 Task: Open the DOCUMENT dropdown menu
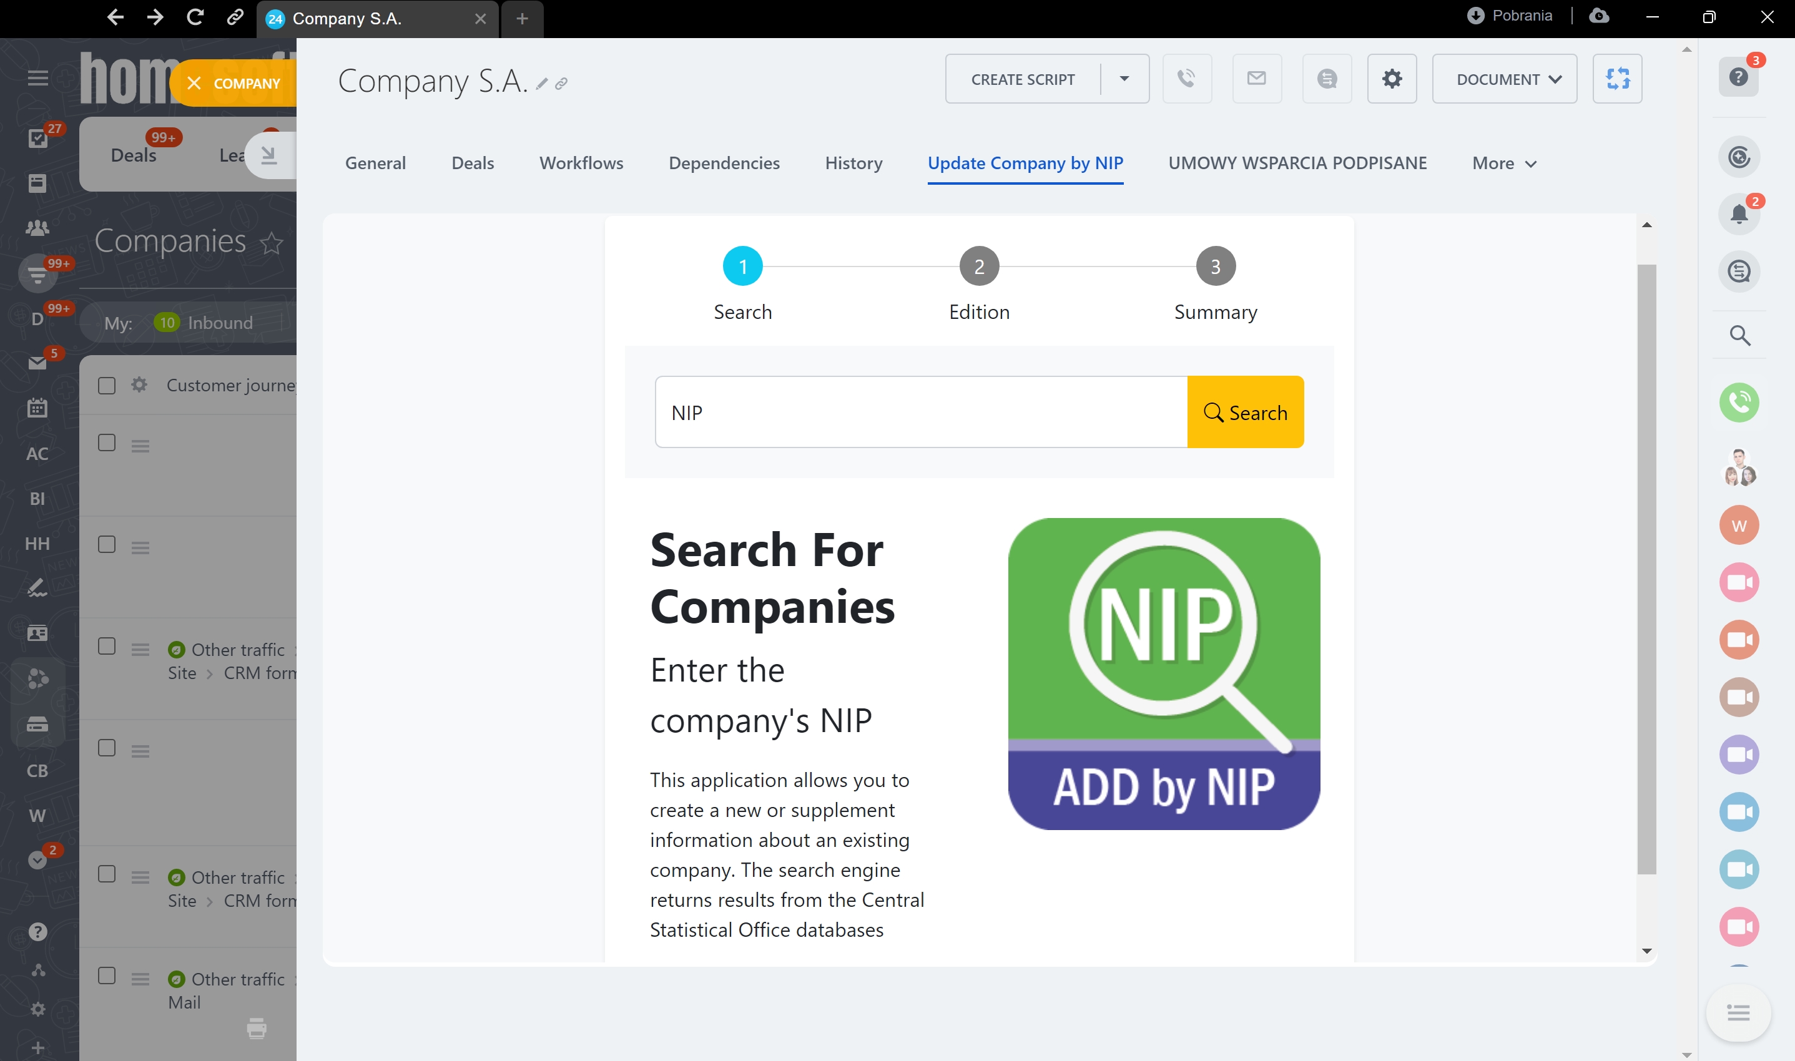point(1504,79)
